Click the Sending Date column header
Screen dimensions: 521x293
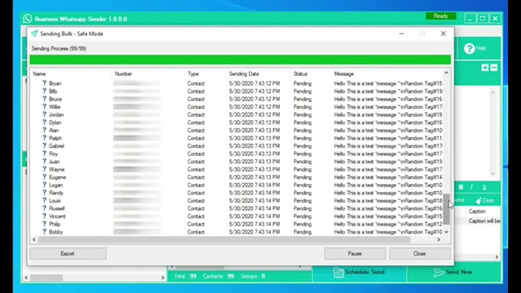pyautogui.click(x=258, y=73)
